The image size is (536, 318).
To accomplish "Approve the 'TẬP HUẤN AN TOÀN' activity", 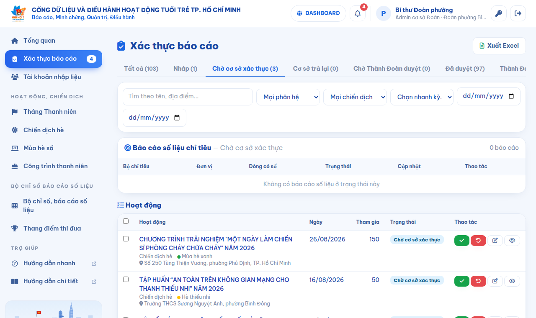I will pos(462,281).
